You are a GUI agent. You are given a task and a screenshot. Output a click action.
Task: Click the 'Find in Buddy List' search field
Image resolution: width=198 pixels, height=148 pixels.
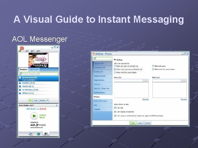(38, 74)
